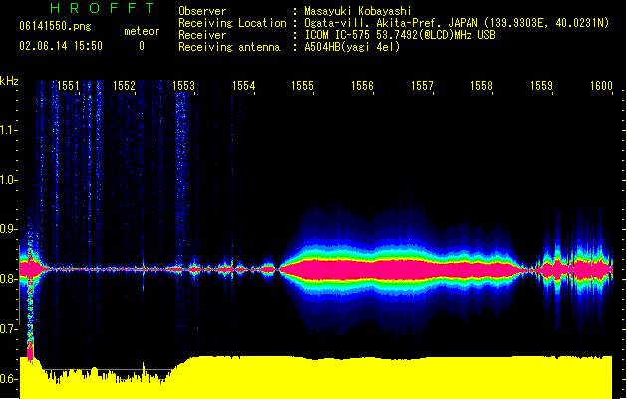Click the 1556 time marker

click(362, 86)
